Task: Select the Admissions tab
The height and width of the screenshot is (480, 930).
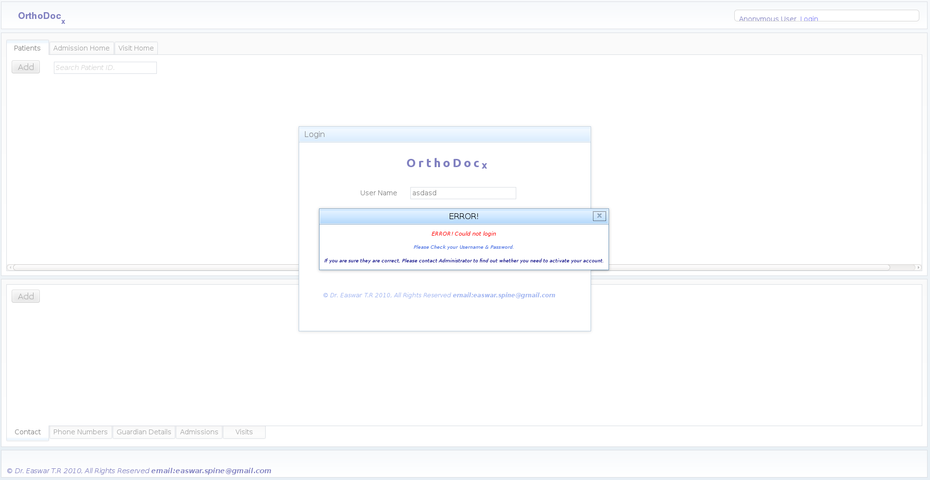Action: coord(199,432)
